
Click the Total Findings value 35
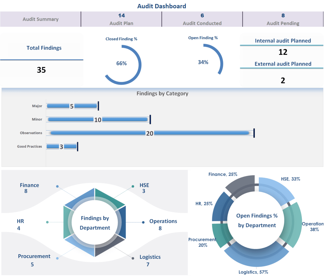(x=41, y=70)
